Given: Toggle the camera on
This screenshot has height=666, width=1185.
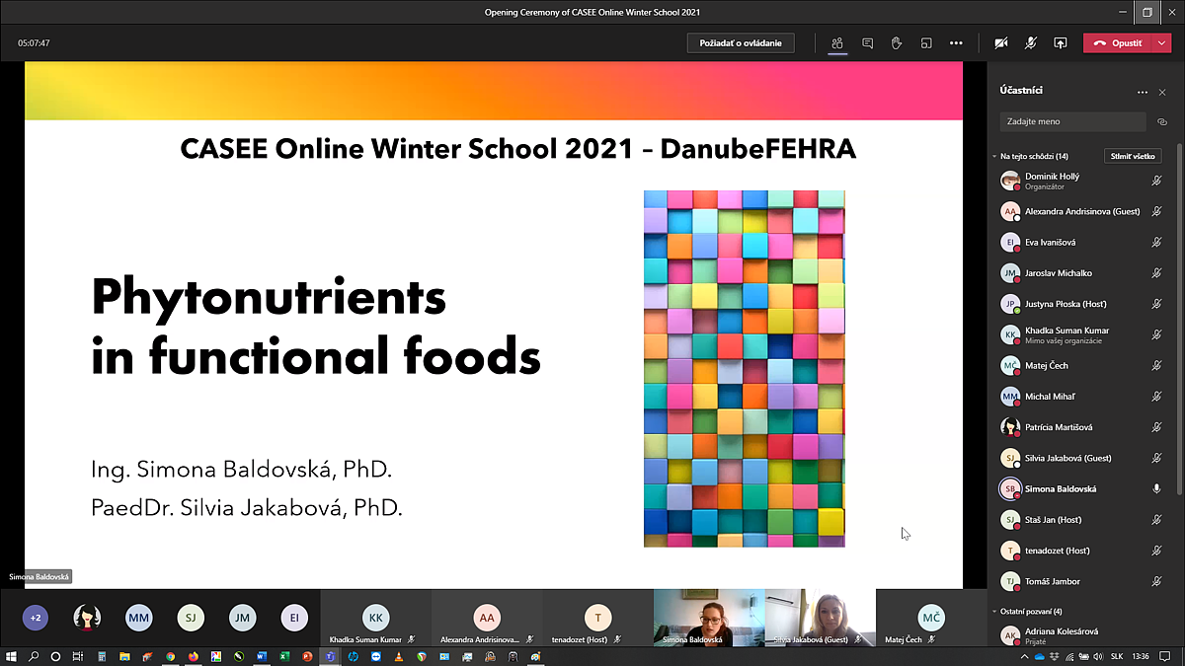Looking at the screenshot, I should pos(1001,43).
